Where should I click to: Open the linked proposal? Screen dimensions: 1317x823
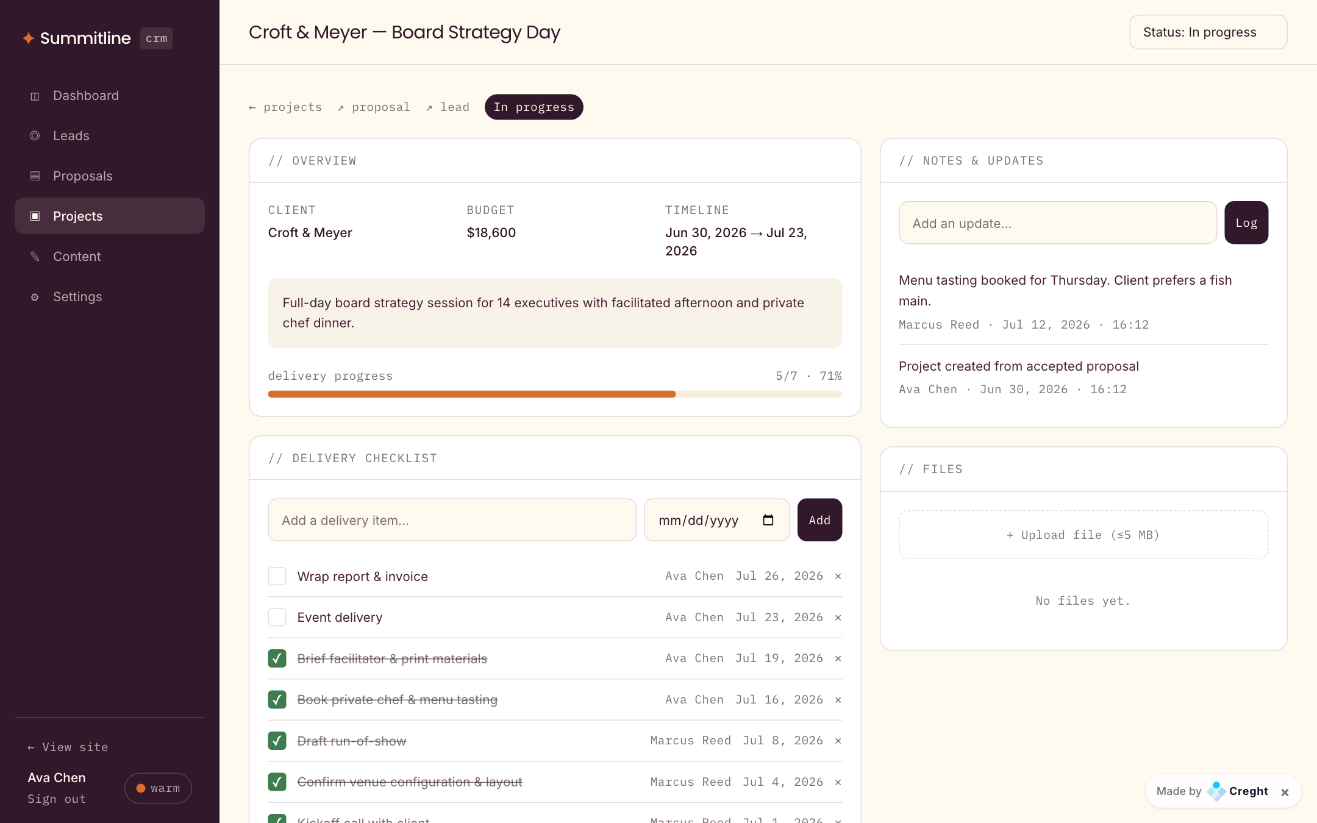pos(374,107)
